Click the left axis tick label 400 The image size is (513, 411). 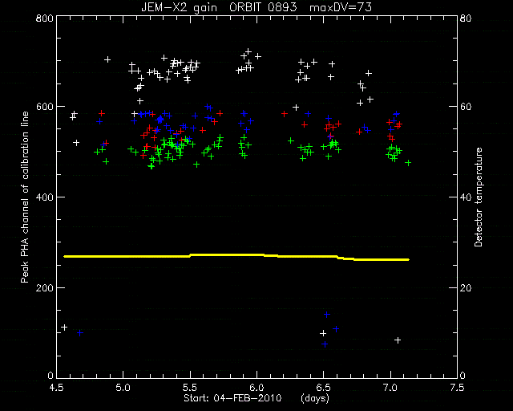tap(44, 197)
